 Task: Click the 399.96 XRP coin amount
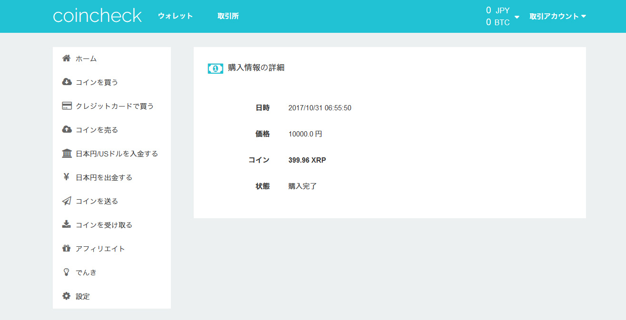point(307,160)
